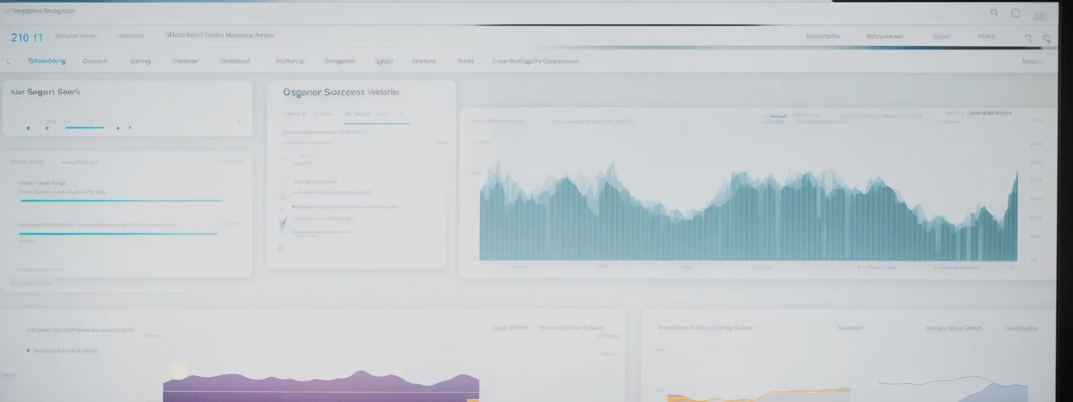Open the highlighted first blue tab
This screenshot has width=1073, height=402.
47,61
